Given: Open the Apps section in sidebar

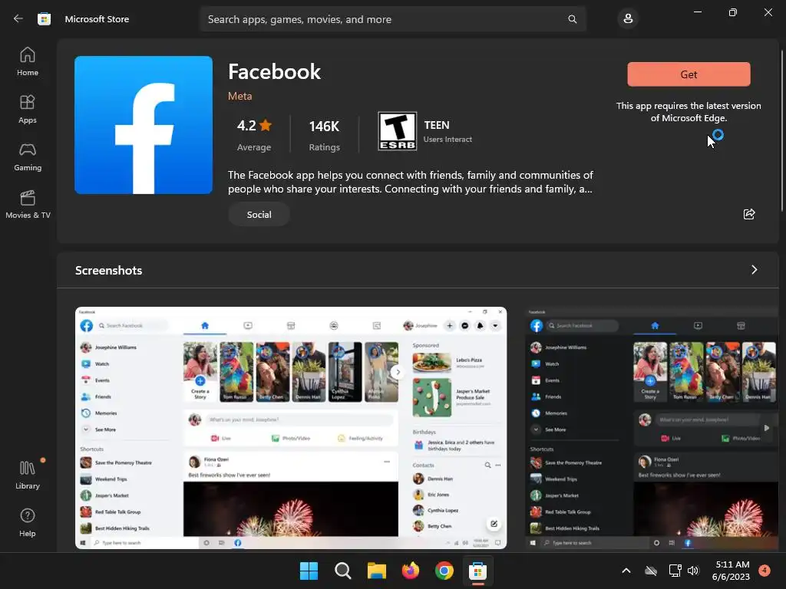Looking at the screenshot, I should (x=28, y=109).
